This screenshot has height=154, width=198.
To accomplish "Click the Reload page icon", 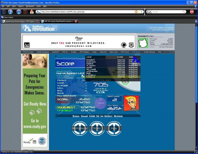I will (x=19, y=12).
